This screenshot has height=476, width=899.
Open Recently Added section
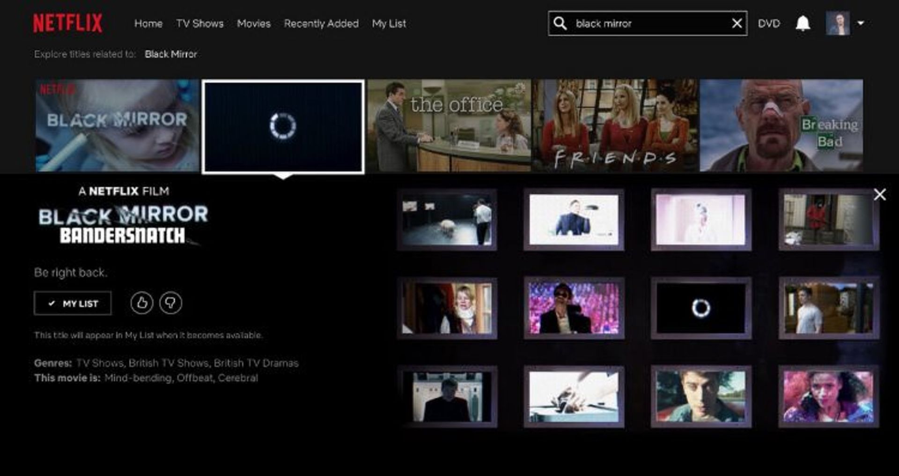[x=321, y=23]
